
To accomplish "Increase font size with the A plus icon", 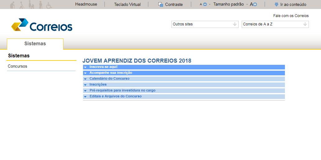I will point(254,4).
